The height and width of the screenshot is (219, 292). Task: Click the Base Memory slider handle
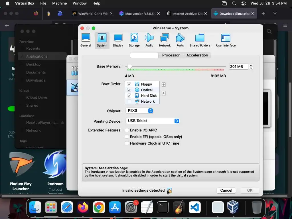click(129, 66)
